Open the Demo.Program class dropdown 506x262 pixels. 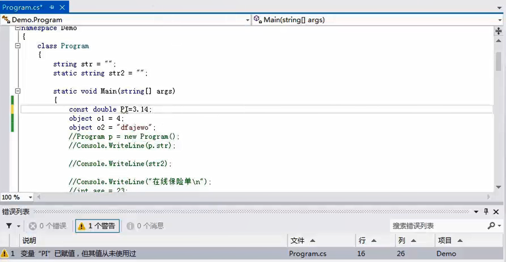[248, 20]
